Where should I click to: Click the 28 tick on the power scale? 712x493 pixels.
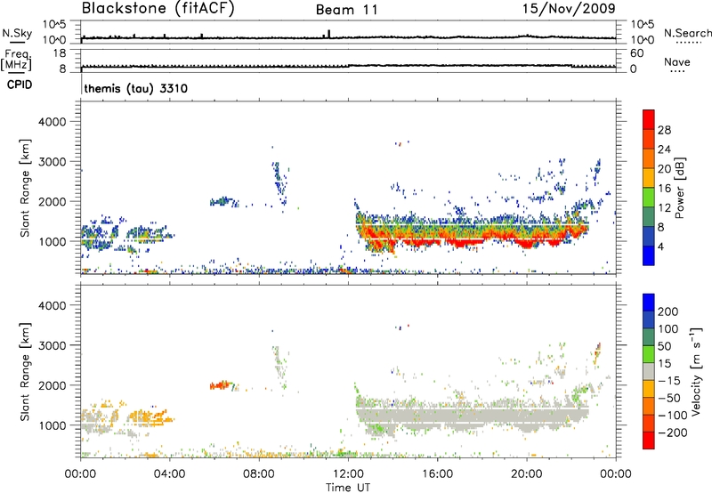click(664, 130)
